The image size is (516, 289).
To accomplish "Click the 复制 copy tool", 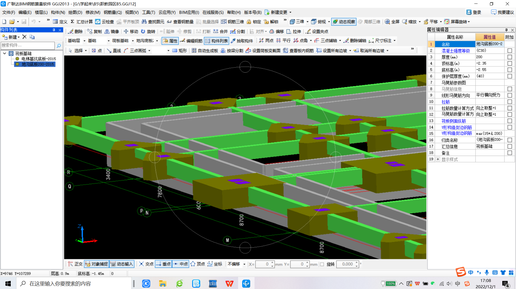I will (94, 31).
